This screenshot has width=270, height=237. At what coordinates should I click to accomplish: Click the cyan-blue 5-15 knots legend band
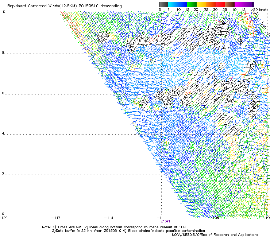tap(178, 4)
